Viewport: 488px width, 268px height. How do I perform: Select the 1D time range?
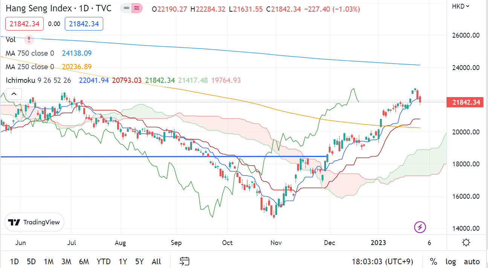[14, 262]
